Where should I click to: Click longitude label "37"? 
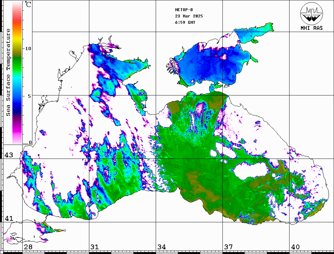pyautogui.click(x=228, y=247)
